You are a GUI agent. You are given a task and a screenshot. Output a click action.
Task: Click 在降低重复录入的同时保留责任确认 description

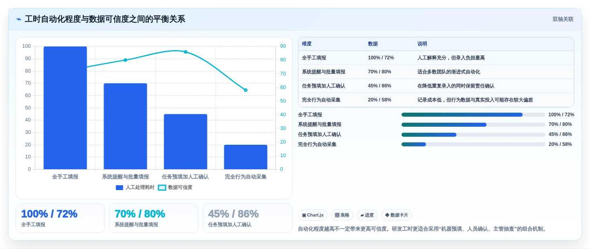tap(456, 86)
